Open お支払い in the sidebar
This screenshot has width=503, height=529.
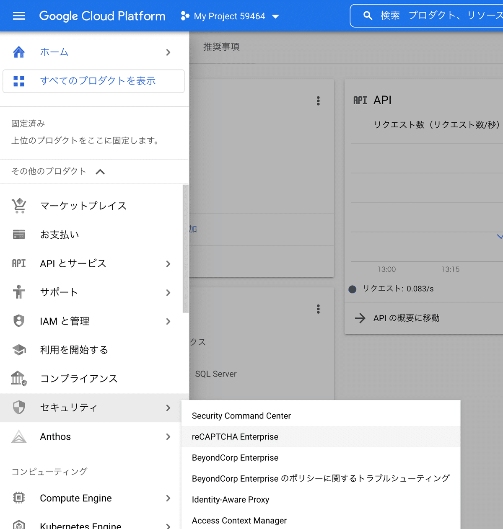pos(60,235)
